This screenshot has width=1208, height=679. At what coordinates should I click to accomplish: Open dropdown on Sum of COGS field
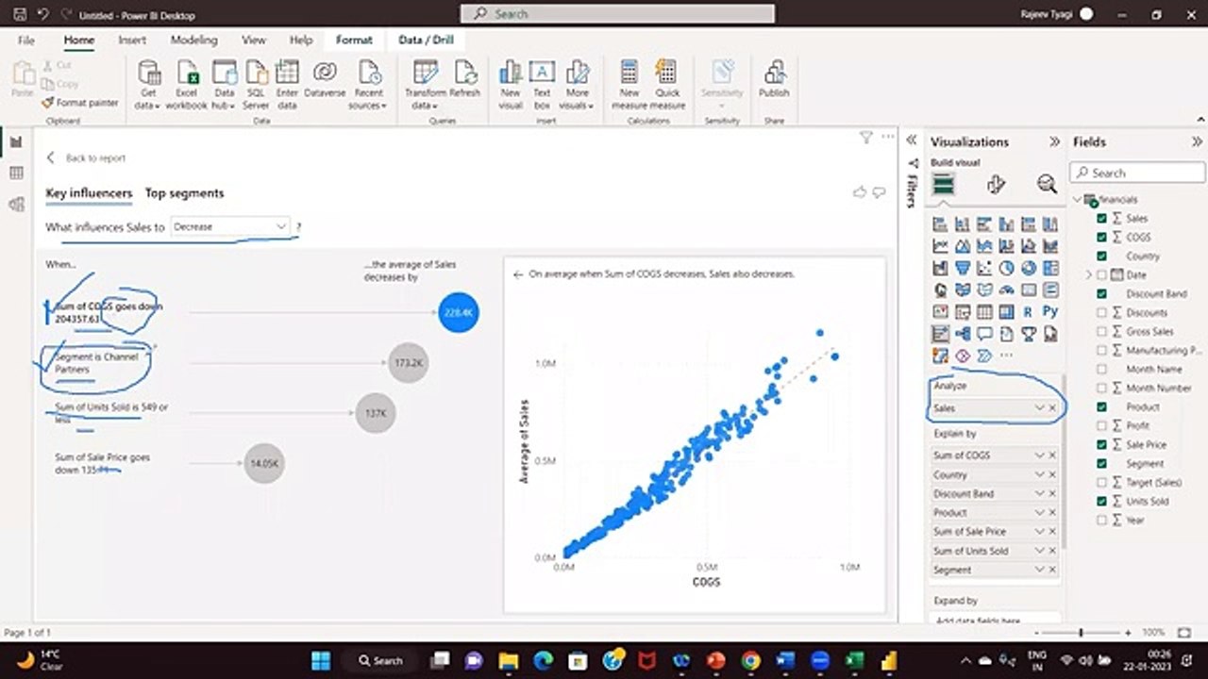coord(1040,455)
